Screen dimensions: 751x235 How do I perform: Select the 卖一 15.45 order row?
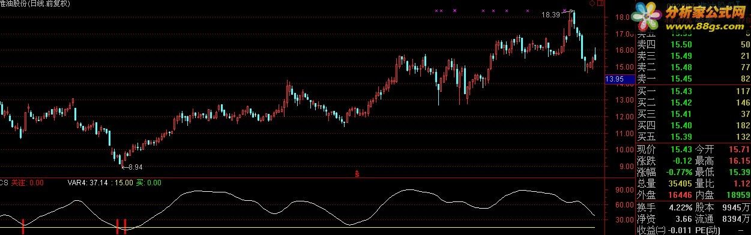(693, 79)
